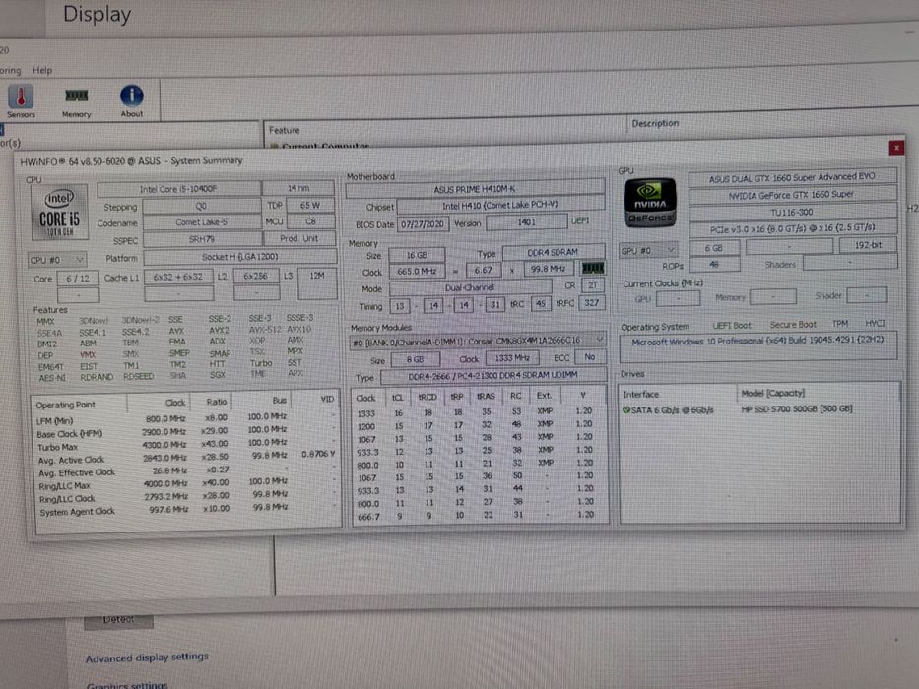This screenshot has height=689, width=919.
Task: Open the Memory toolbar icon
Action: tap(76, 100)
